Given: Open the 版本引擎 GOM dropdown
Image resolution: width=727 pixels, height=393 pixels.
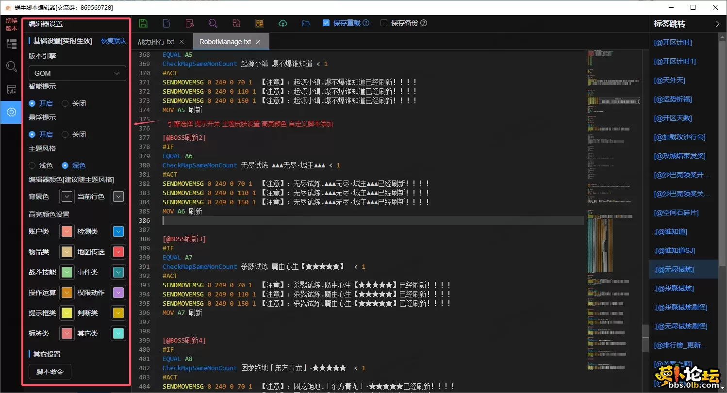Looking at the screenshot, I should point(77,73).
